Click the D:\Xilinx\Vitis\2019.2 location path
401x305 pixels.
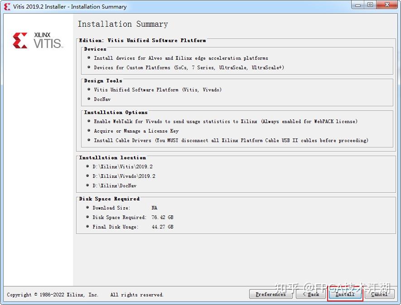pos(122,167)
